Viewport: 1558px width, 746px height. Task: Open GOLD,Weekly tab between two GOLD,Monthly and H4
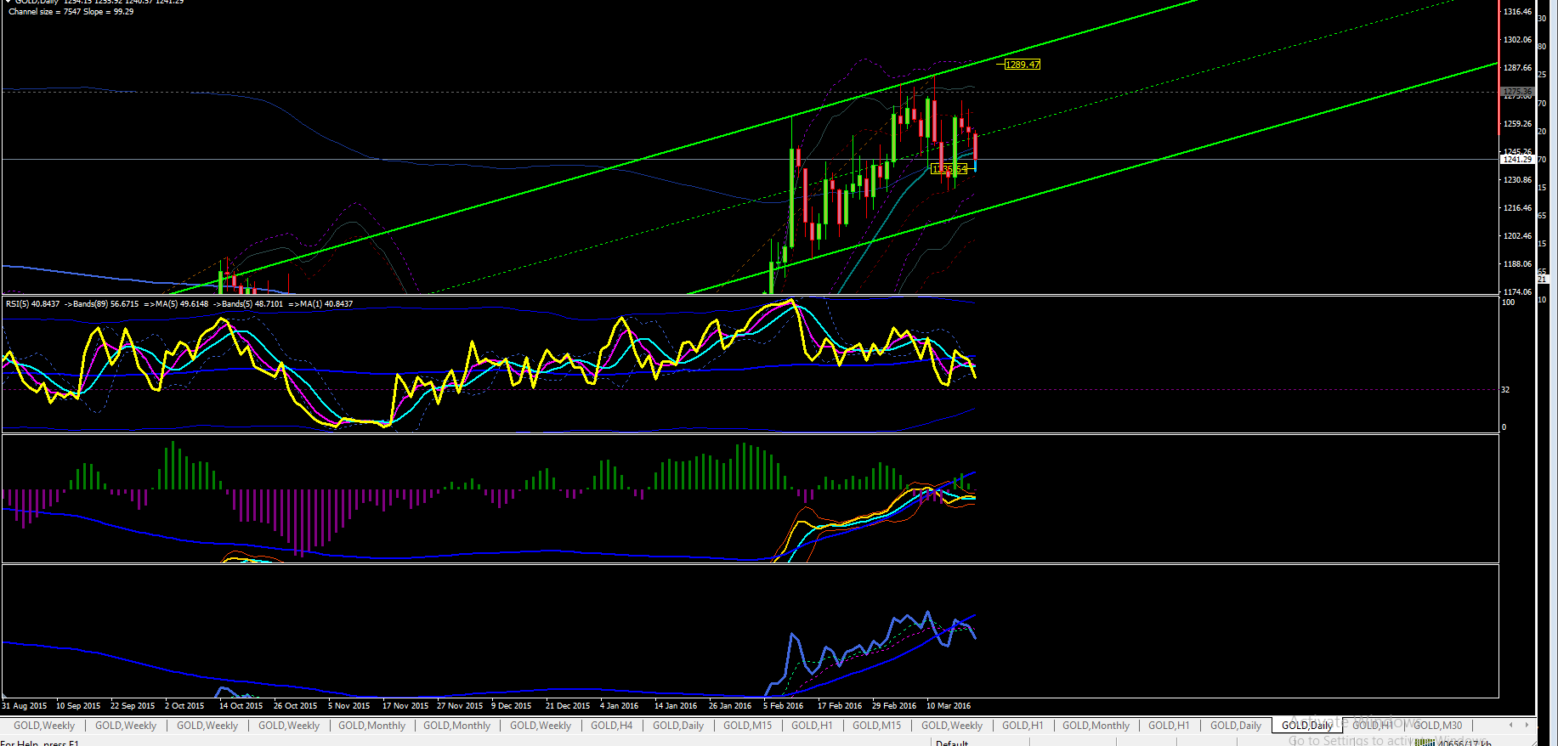[541, 726]
